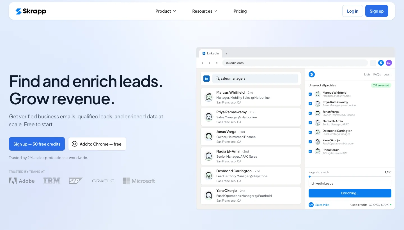404x230 pixels.
Task: Uncheck Jonas Varga in Skrapp panel
Action: click(x=310, y=113)
